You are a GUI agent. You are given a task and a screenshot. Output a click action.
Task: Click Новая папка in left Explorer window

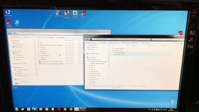tap(60, 37)
